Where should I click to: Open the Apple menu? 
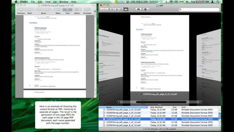click(16, 2)
